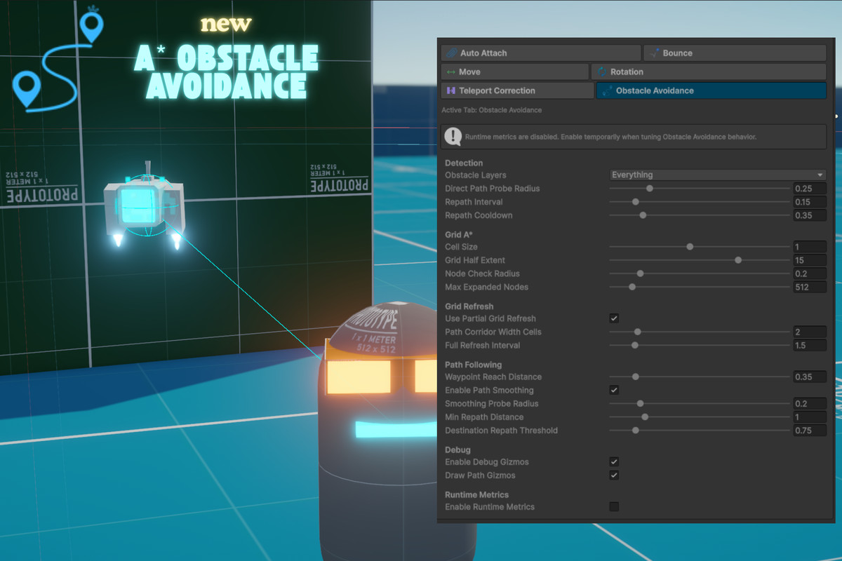The height and width of the screenshot is (561, 842).
Task: Click the Repath Interval value field
Action: (810, 202)
